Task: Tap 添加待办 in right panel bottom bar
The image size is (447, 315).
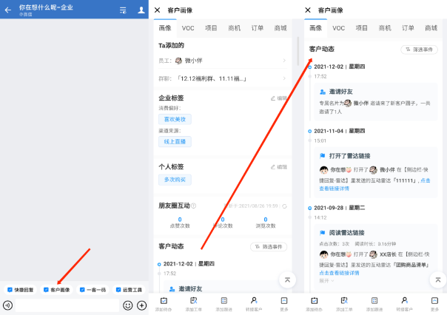Action: coord(314,304)
